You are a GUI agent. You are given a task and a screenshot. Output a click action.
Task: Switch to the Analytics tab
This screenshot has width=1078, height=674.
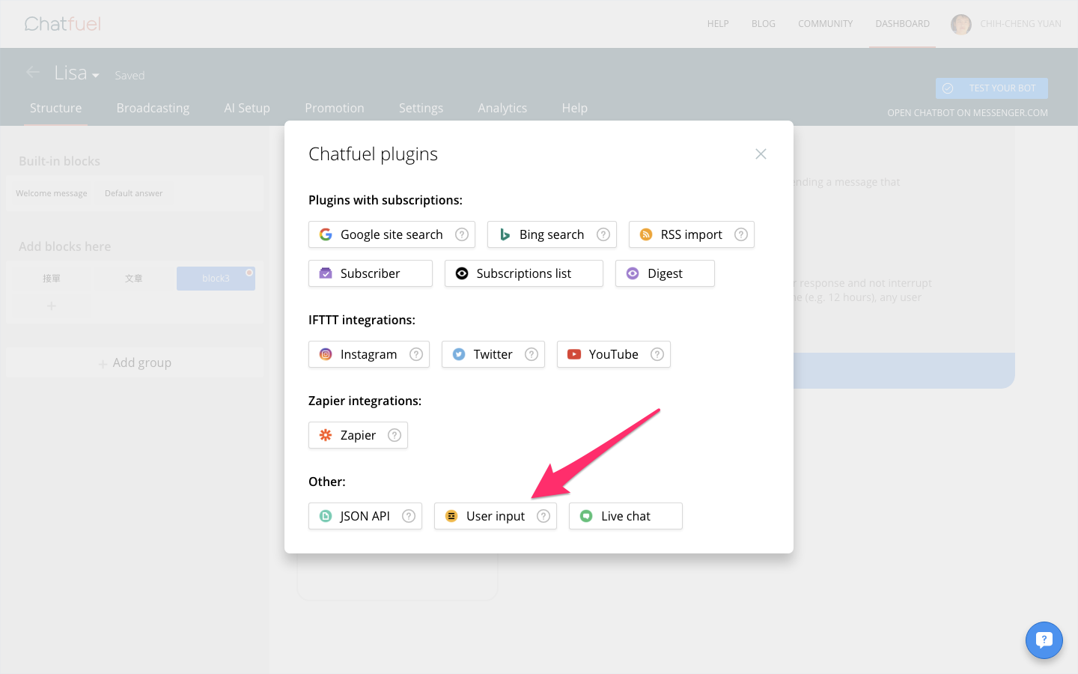point(502,108)
